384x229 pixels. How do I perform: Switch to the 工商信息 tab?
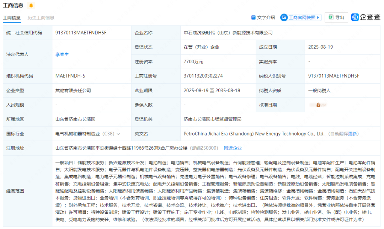point(12,18)
